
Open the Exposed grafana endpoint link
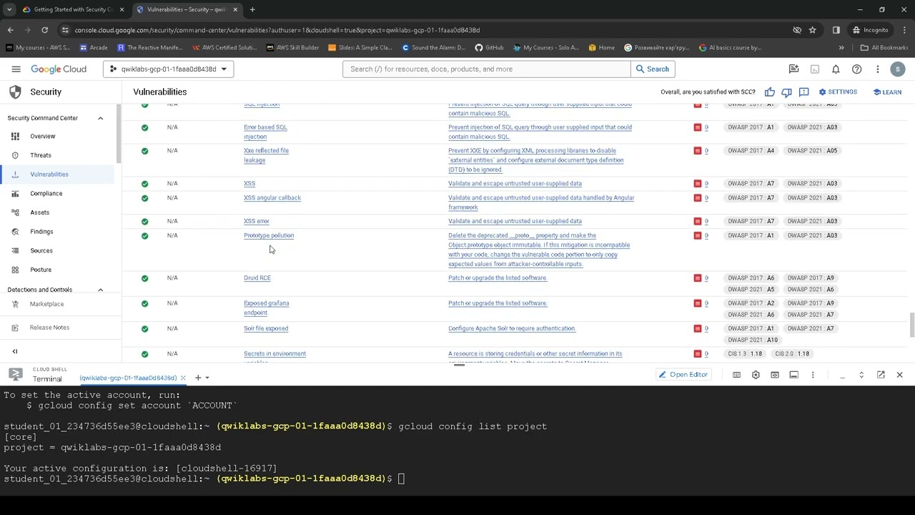(x=267, y=308)
